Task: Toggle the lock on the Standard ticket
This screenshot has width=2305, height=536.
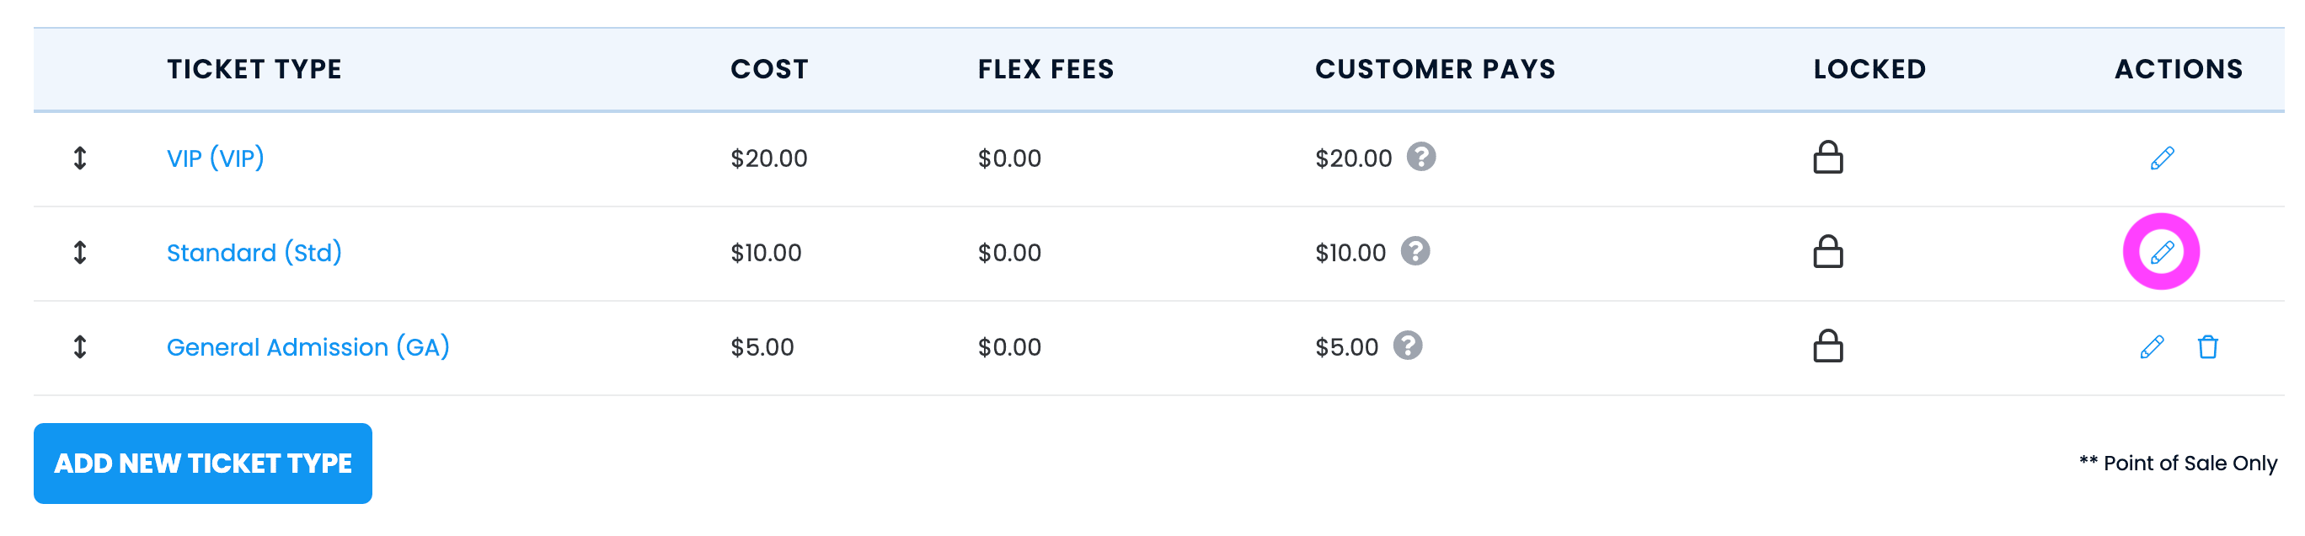Action: (x=1828, y=251)
